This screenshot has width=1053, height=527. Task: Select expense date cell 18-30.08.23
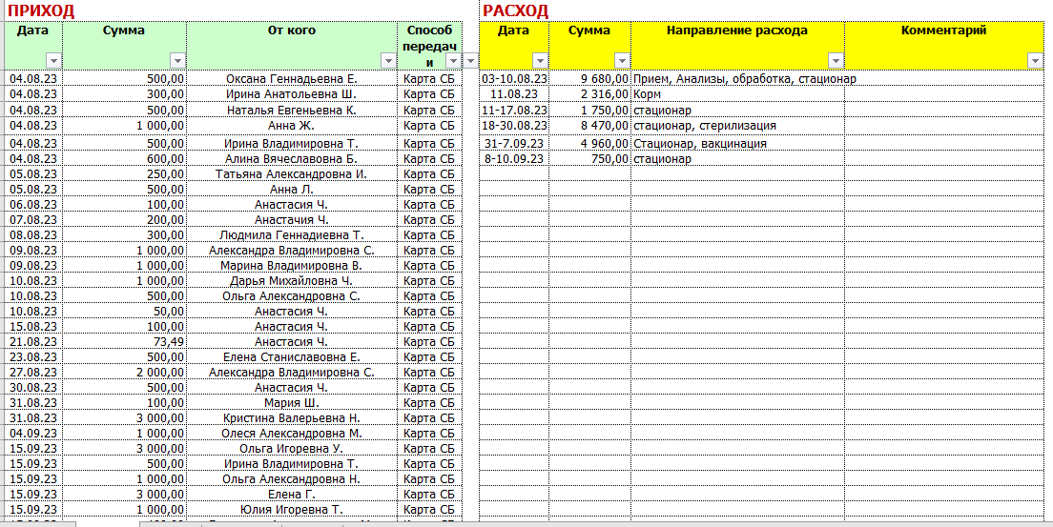(515, 125)
